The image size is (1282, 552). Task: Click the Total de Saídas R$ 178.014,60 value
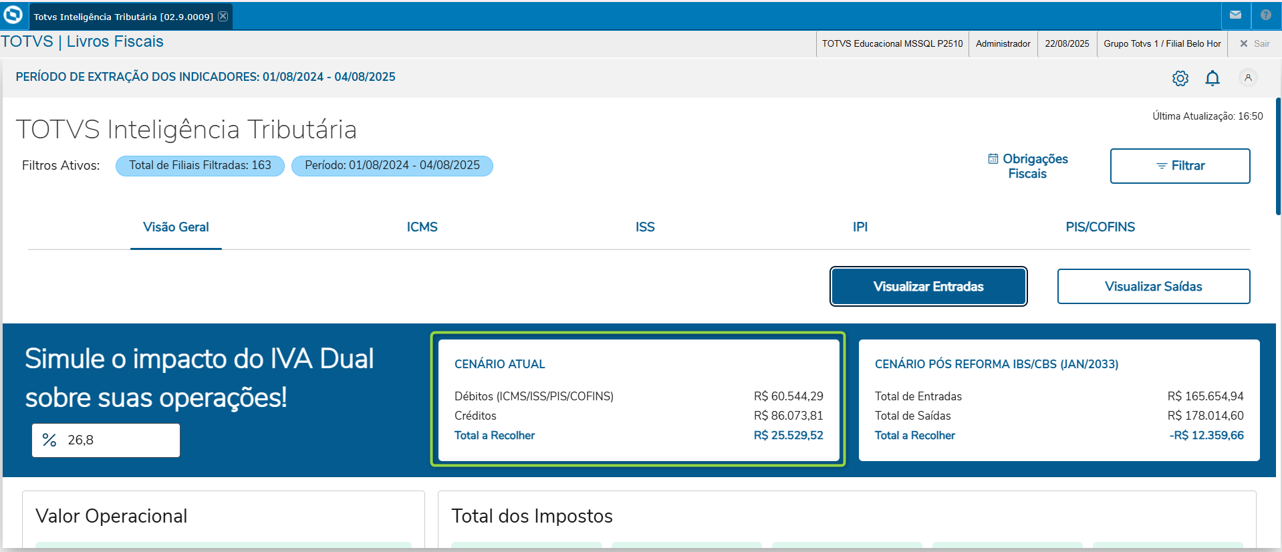pyautogui.click(x=1206, y=416)
